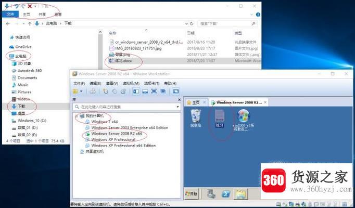Click the guest 开始 start button
Viewport: 355px width, 208px height.
coord(192,194)
